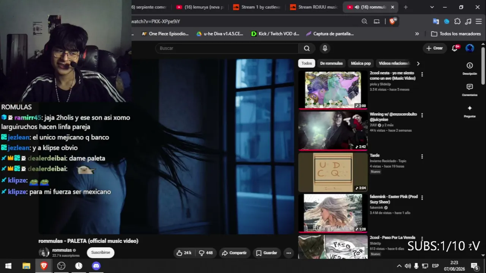Like the PALETA video (24 k)

pyautogui.click(x=184, y=253)
